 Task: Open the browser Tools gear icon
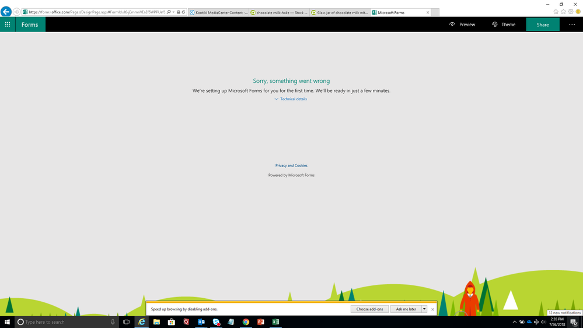pos(571,12)
